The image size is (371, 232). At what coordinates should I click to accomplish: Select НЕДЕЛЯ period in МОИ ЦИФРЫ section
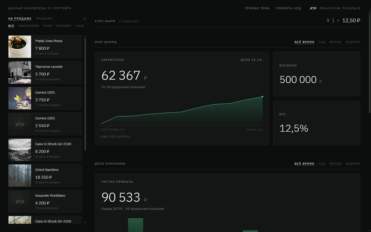(x=353, y=42)
